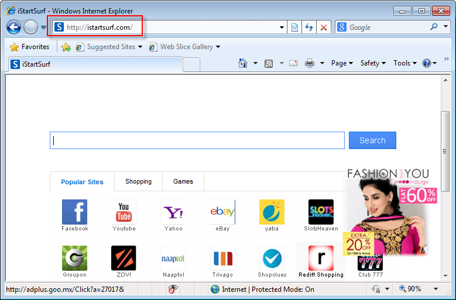The width and height of the screenshot is (456, 300).
Task: Open the Suggested Sites dropdown
Action: tap(109, 47)
